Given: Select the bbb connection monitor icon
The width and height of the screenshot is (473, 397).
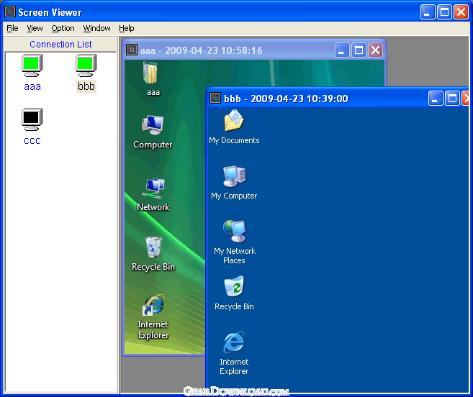Looking at the screenshot, I should [x=86, y=65].
